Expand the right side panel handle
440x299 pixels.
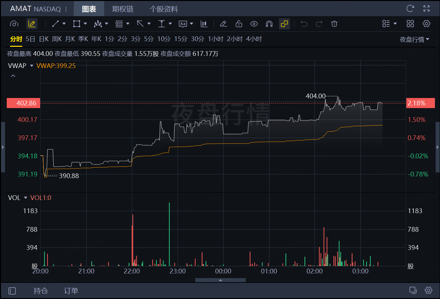438,147
